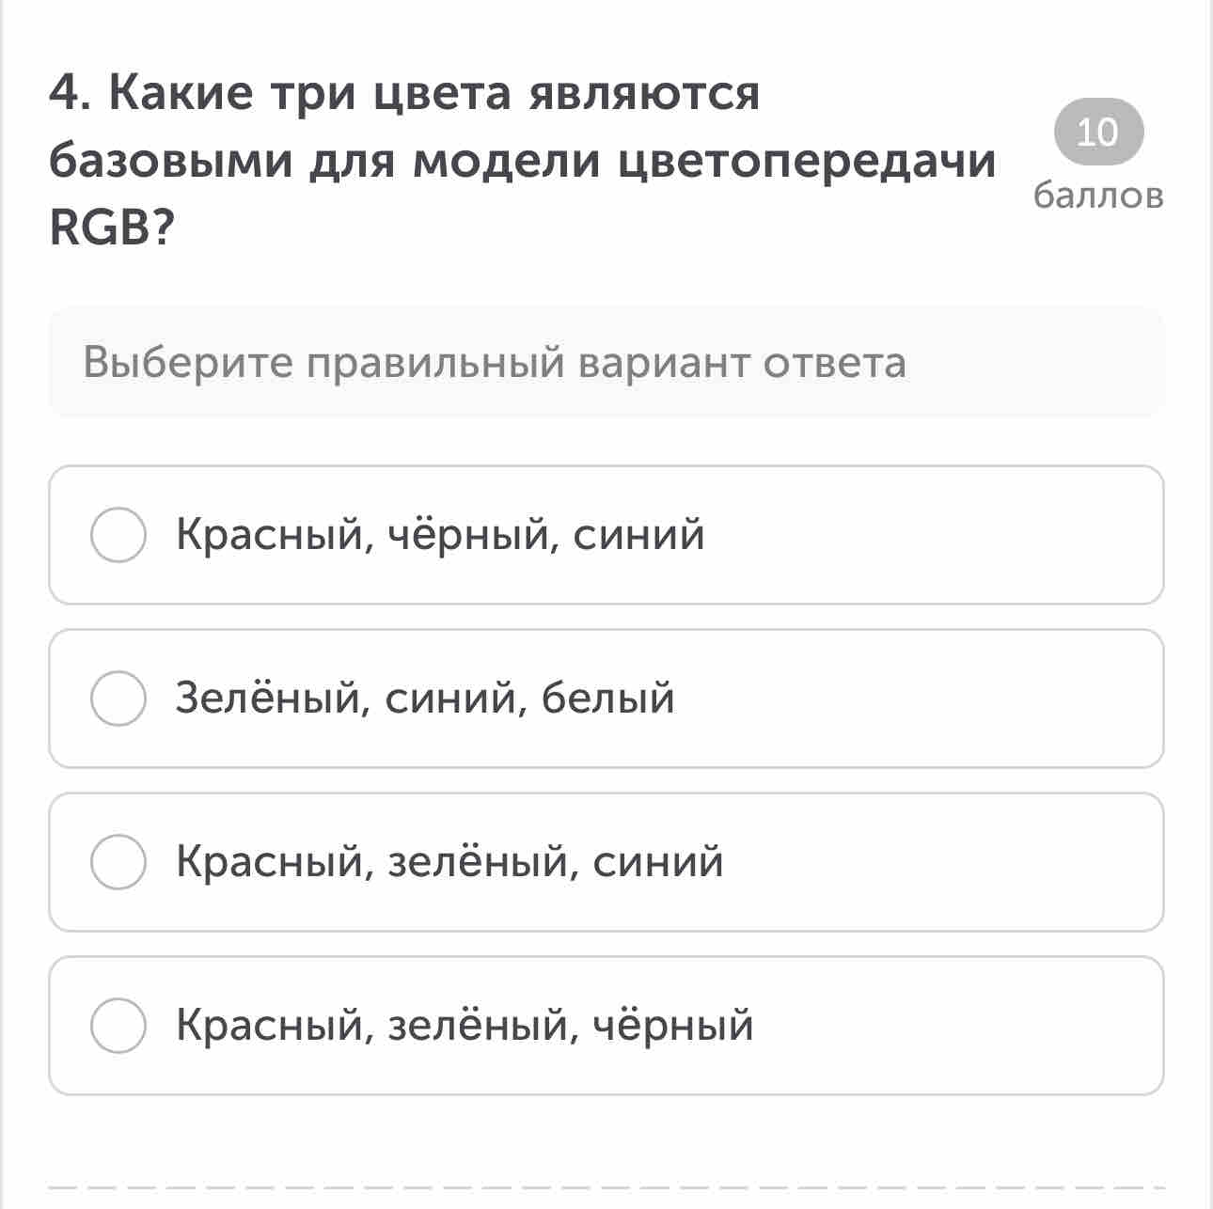The width and height of the screenshot is (1213, 1209).
Task: Click the word 'цветопередачи' in the question
Action: (x=808, y=162)
